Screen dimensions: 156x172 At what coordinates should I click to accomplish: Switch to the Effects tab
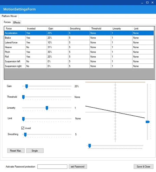(17, 22)
